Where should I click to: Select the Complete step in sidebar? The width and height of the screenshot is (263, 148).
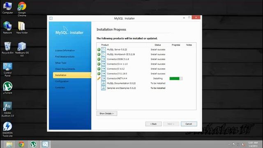coord(60,88)
